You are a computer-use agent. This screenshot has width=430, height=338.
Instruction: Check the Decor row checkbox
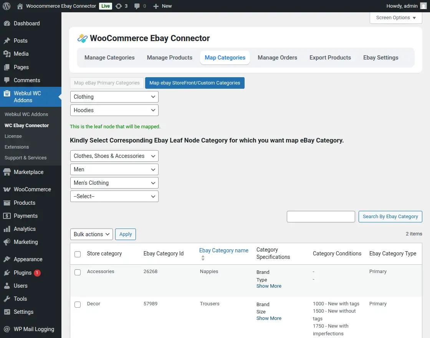coord(78,305)
